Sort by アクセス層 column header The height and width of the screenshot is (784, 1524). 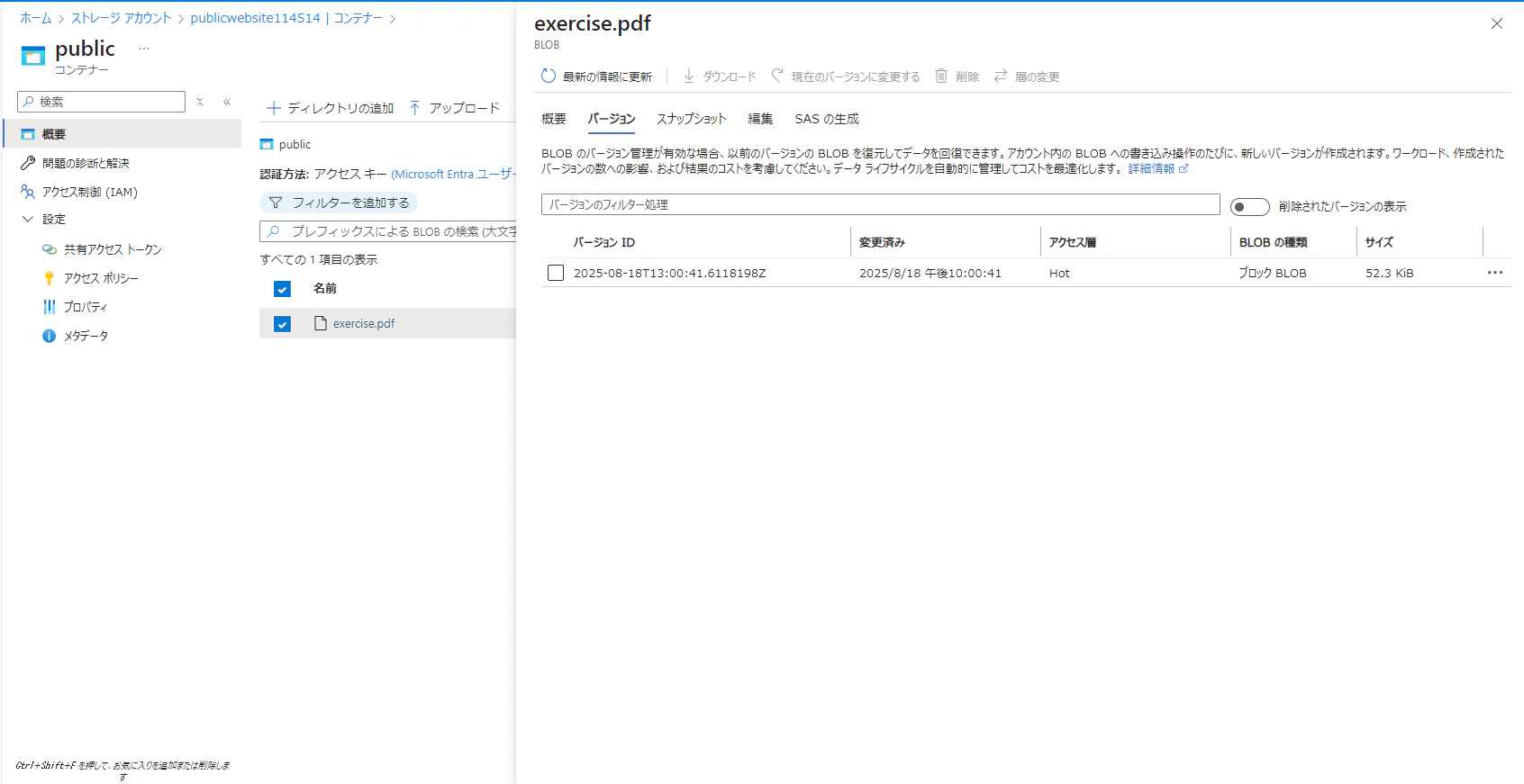[x=1073, y=242]
